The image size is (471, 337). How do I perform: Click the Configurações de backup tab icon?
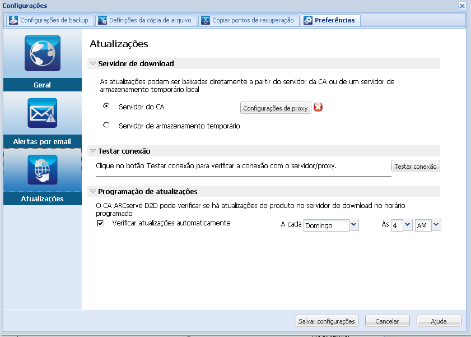[x=13, y=20]
